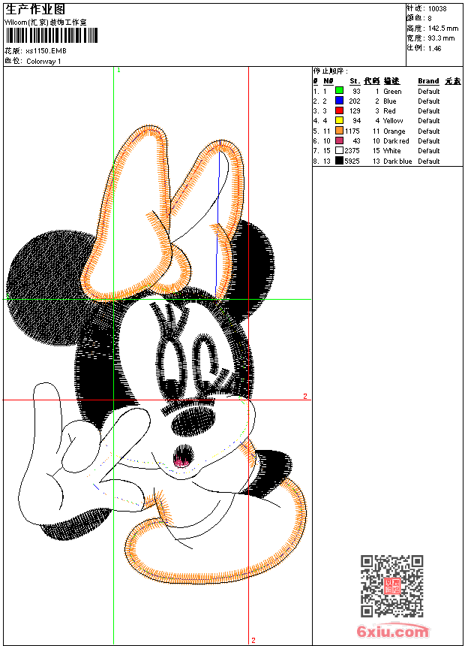Click the 'St.' column header
Image resolution: width=465 pixels, height=646 pixels.
355,81
